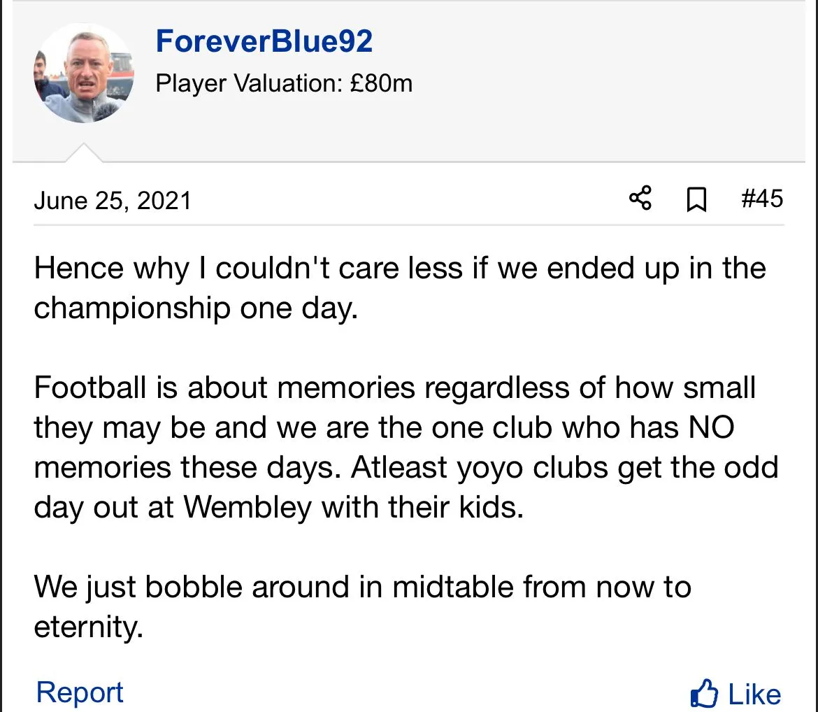Screen dimensions: 818x712
Task: Click the capitalized word "NO" in the post
Action: (710, 427)
